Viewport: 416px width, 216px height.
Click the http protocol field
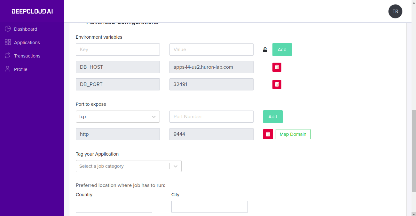(x=118, y=134)
